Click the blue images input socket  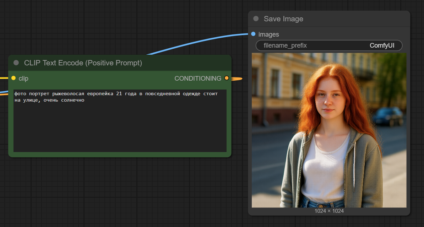(253, 34)
